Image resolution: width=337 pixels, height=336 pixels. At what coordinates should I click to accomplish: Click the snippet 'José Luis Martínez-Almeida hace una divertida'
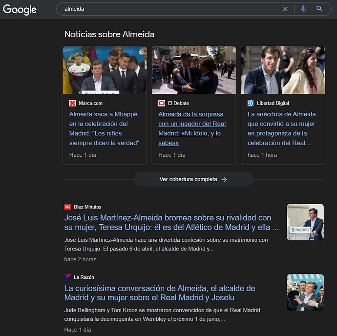pyautogui.click(x=166, y=244)
